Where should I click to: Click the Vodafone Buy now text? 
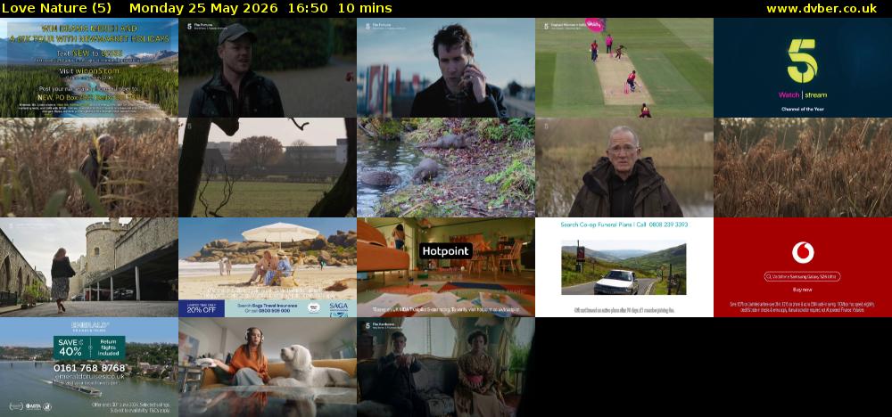click(x=802, y=290)
